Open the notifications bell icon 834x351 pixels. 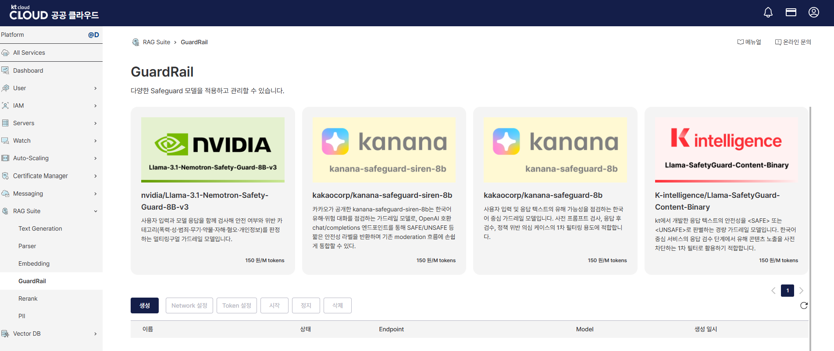point(768,12)
